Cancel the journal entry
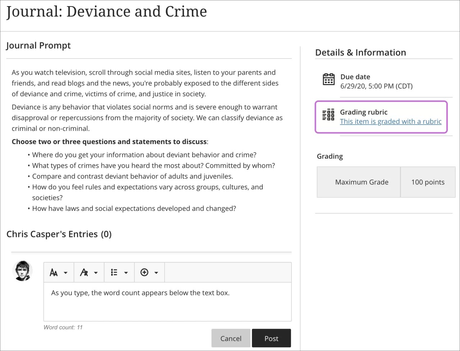The width and height of the screenshot is (460, 351). [231, 338]
